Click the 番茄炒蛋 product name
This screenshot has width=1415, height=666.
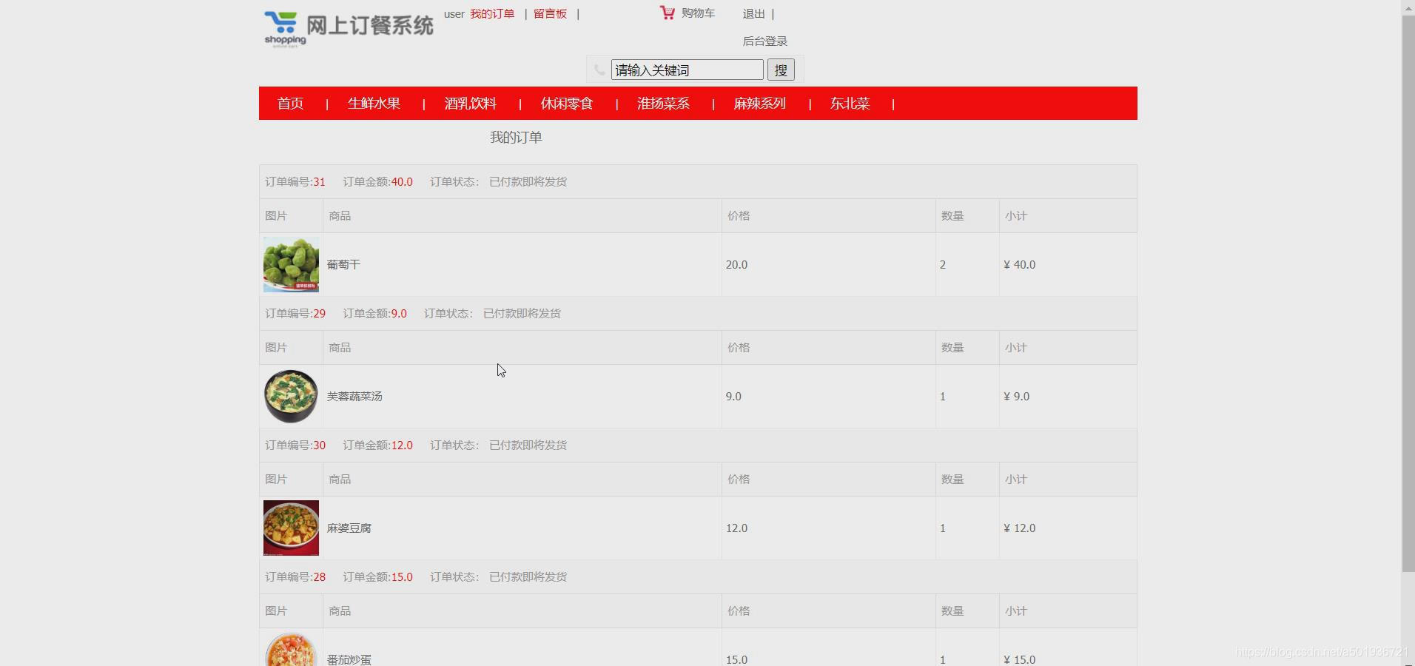click(x=349, y=659)
